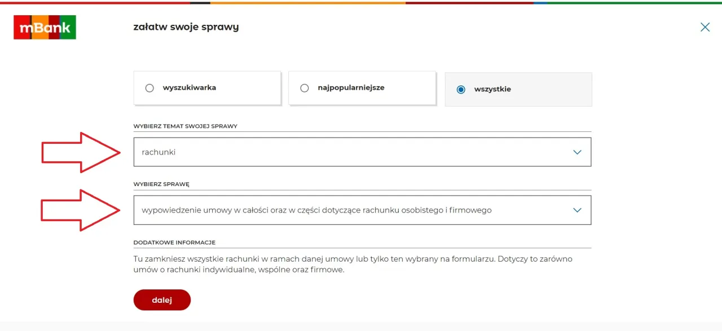Open the wypowiedzenie umowy sprawa dropdown
The image size is (722, 331).
pyautogui.click(x=361, y=210)
